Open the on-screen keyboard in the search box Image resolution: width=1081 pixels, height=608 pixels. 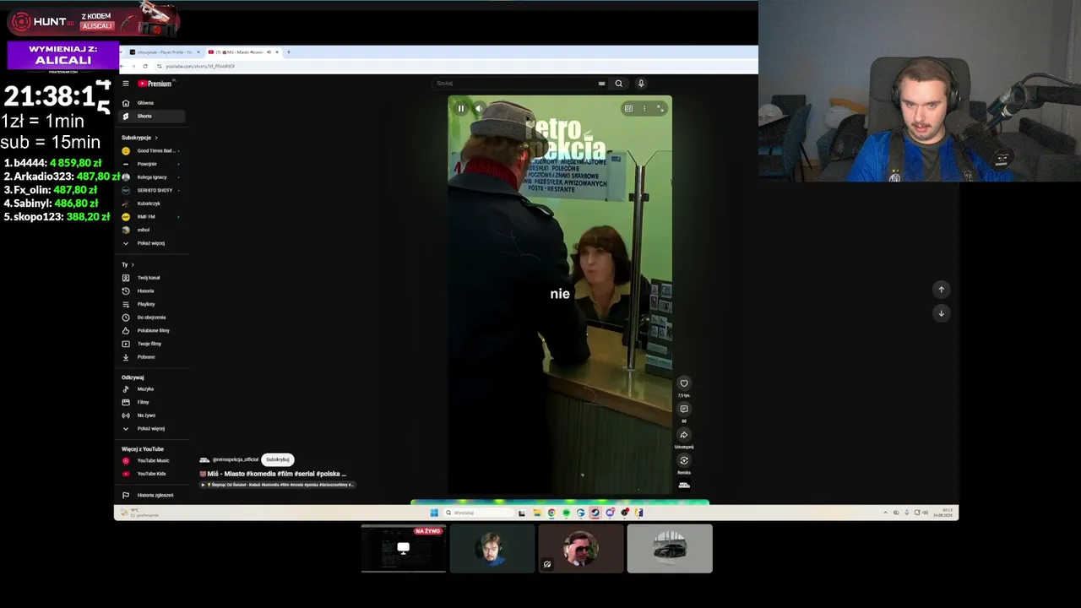[601, 84]
